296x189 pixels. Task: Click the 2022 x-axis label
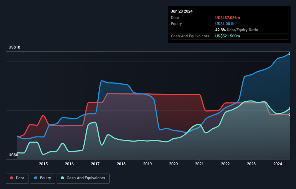[225, 164]
